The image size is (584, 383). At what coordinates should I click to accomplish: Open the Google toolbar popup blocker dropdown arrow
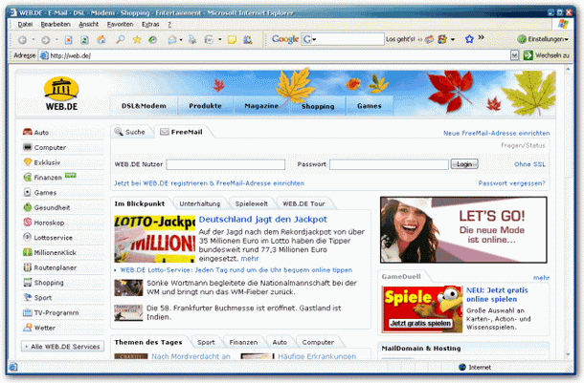click(453, 39)
